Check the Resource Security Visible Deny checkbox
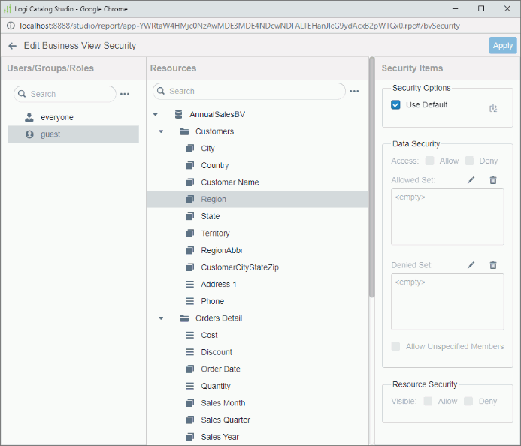 click(468, 402)
